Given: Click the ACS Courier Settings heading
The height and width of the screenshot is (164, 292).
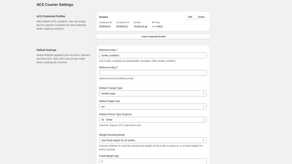Looking at the screenshot, I should pyautogui.click(x=55, y=5).
